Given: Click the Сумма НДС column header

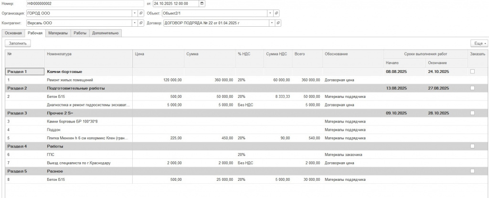Looking at the screenshot, I should [278, 58].
